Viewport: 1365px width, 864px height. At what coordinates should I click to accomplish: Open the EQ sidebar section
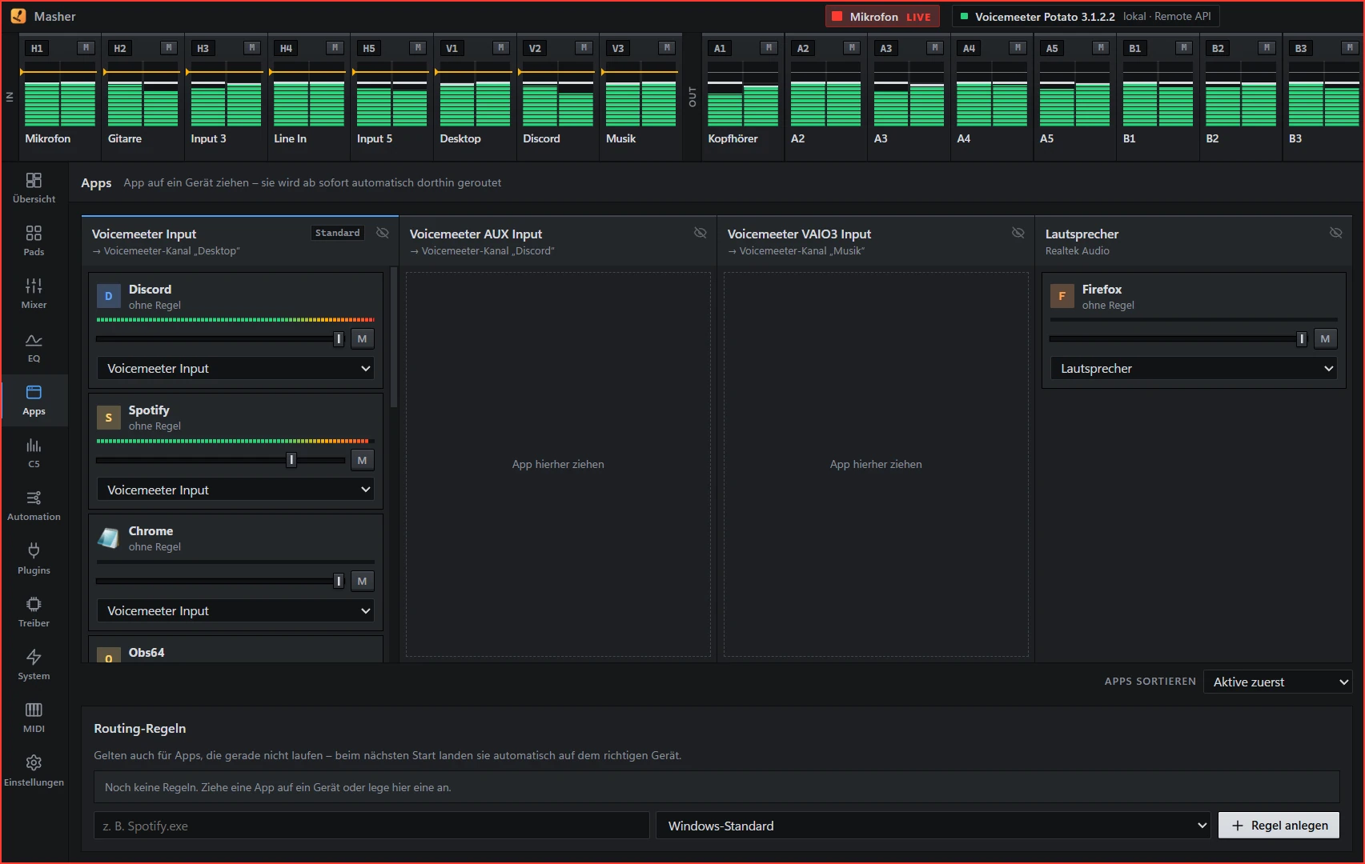34,347
